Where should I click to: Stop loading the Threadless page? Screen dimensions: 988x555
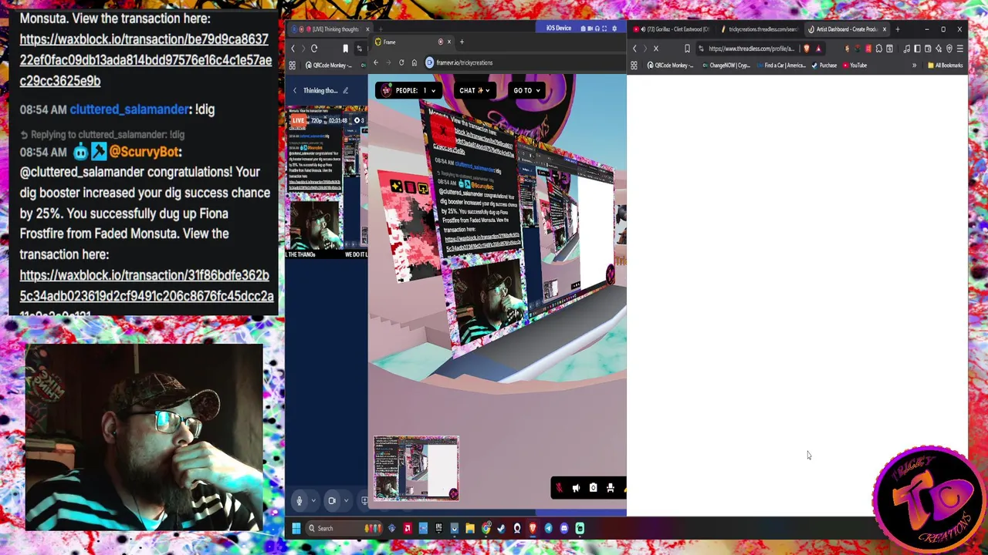(x=656, y=48)
